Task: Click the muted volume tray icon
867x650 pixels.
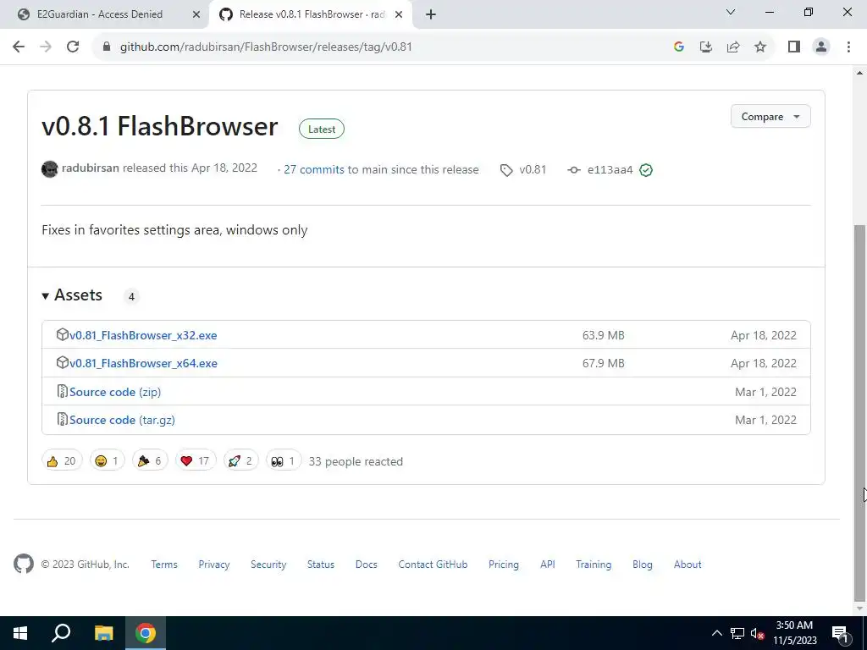Action: pos(757,633)
